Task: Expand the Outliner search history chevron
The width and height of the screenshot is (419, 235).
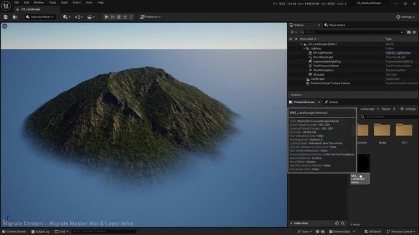Action: pyautogui.click(x=401, y=32)
